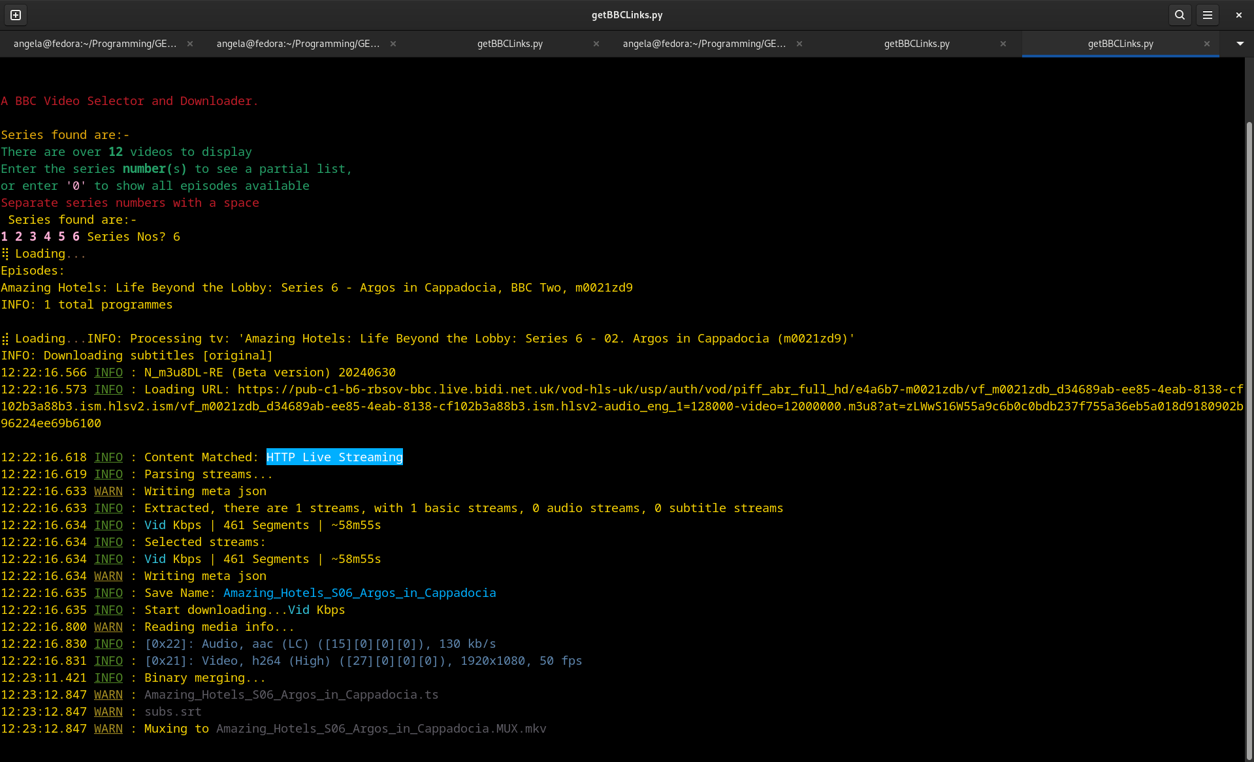
Task: Open the hamburger main menu
Action: [1208, 15]
